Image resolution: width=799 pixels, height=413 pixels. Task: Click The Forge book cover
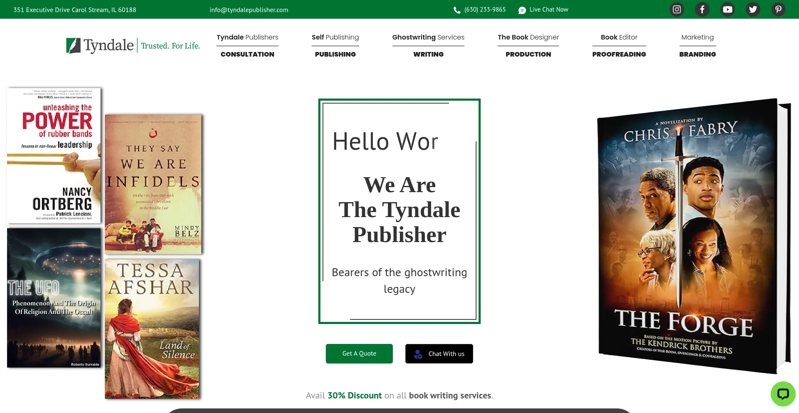click(x=694, y=236)
